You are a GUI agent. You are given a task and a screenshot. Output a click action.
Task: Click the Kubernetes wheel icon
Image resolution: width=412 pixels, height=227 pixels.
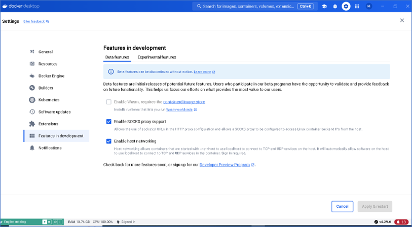click(32, 100)
